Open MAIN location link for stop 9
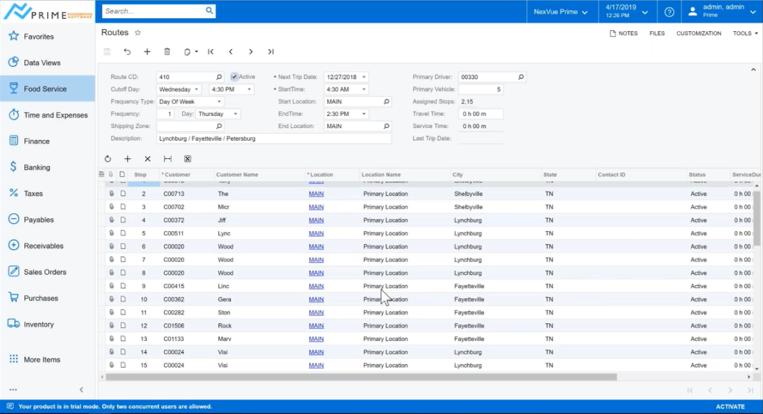The width and height of the screenshot is (763, 414). (316, 286)
